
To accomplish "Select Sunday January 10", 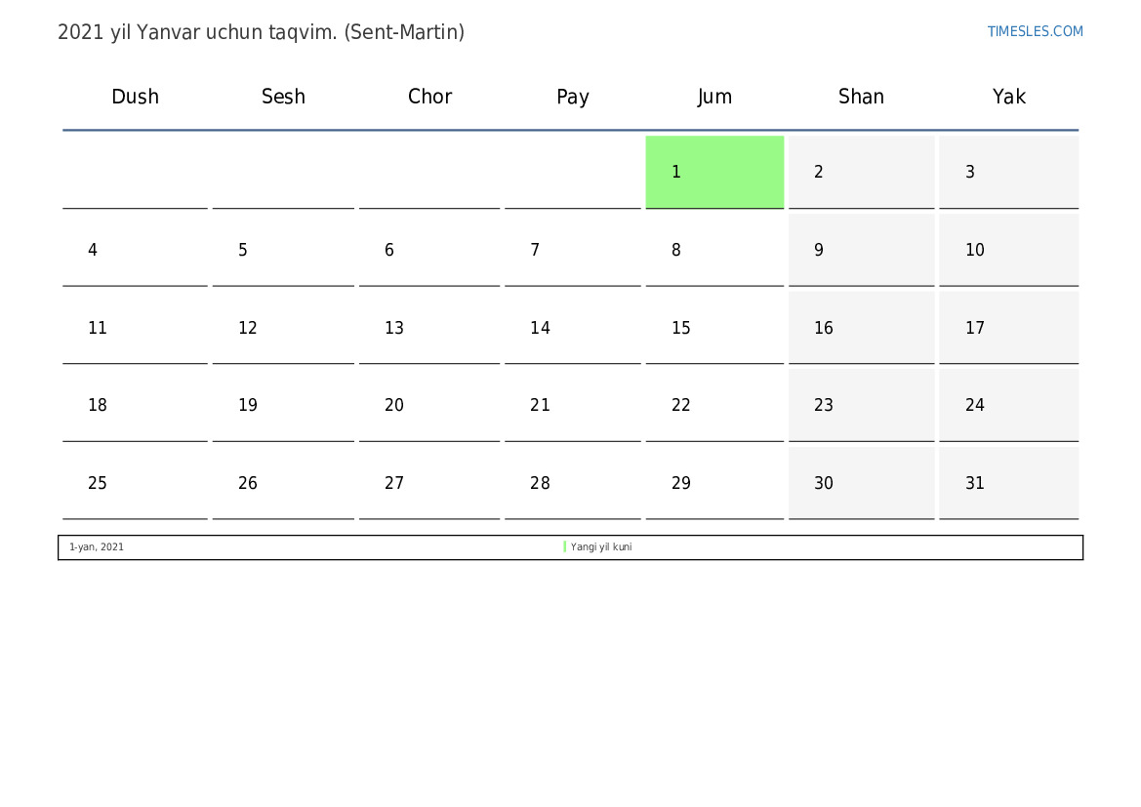I will pyautogui.click(x=1008, y=250).
